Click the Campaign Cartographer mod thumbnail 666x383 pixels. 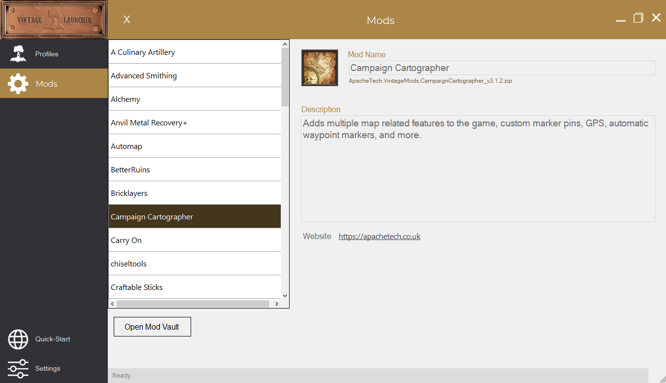[x=320, y=68]
